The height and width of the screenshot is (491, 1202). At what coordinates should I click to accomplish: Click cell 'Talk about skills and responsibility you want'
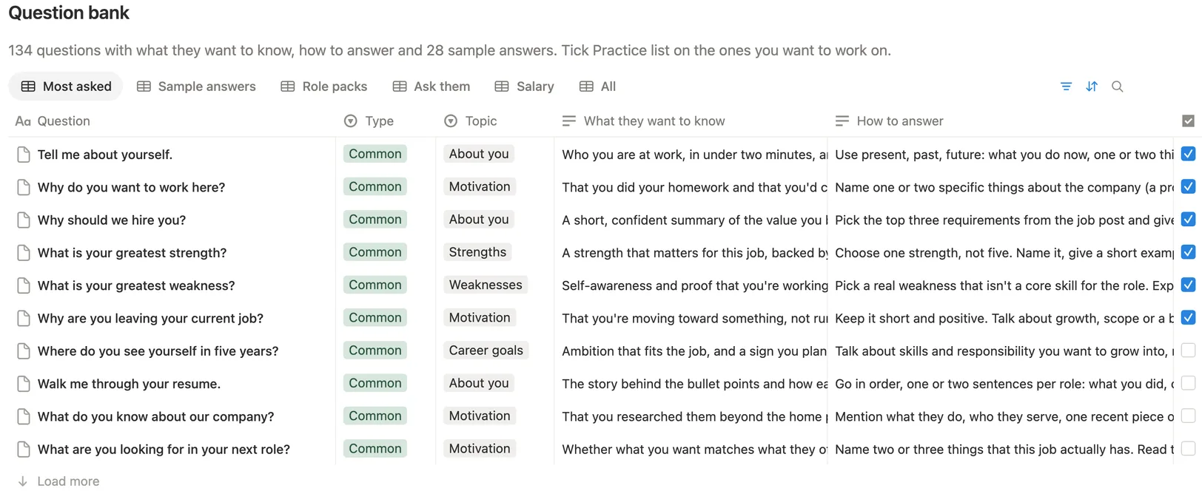point(1001,351)
